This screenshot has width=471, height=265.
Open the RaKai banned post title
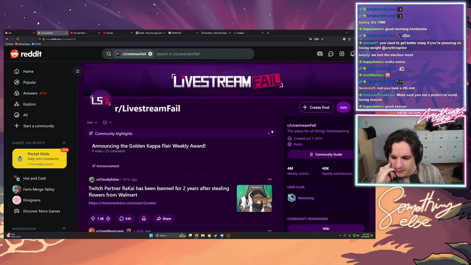click(159, 191)
